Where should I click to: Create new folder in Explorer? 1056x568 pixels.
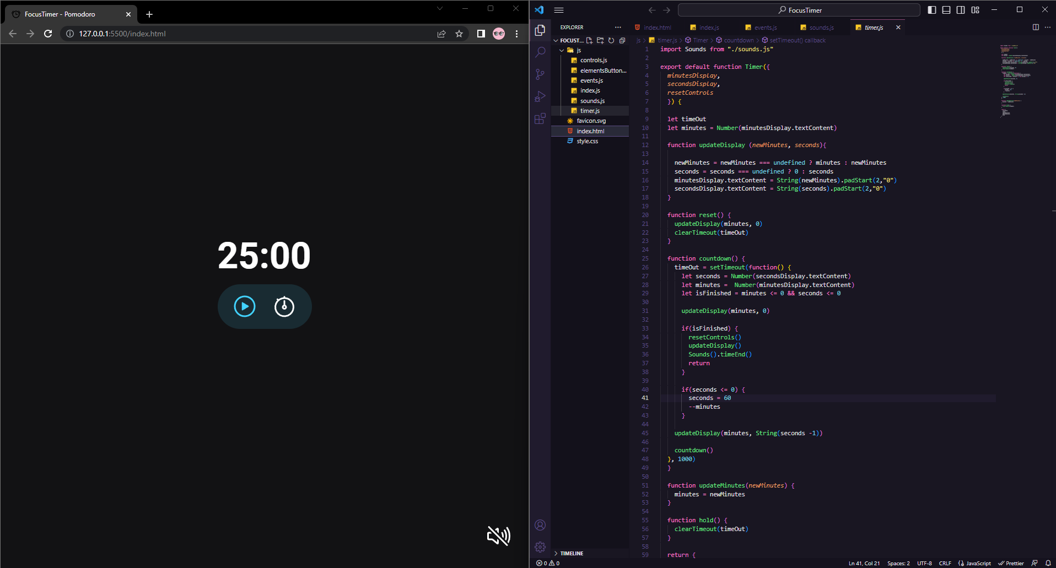tap(600, 40)
